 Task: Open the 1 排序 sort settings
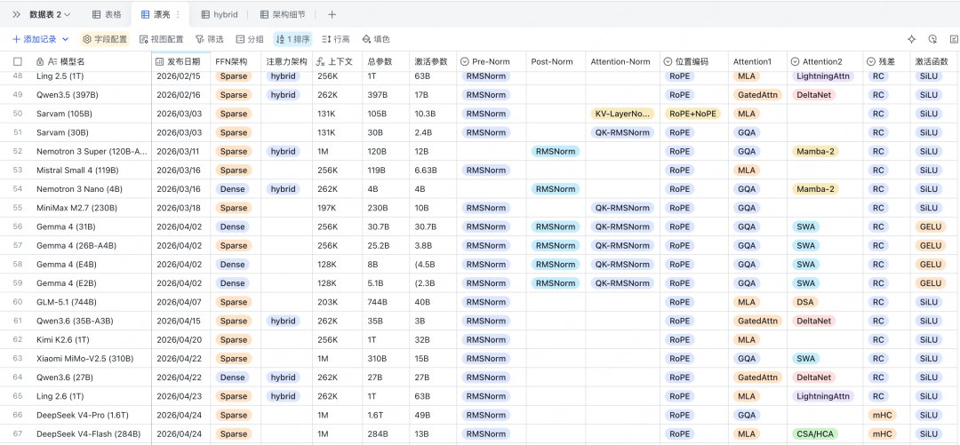pos(292,39)
